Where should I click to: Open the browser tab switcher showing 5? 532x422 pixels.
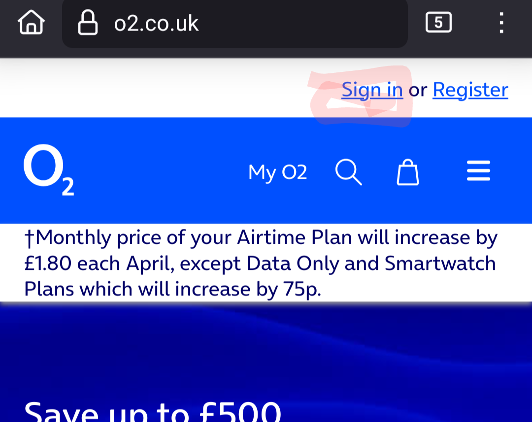[x=438, y=22]
